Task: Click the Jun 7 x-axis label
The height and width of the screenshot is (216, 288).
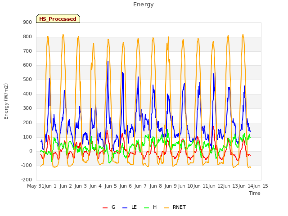Action: 140,186
